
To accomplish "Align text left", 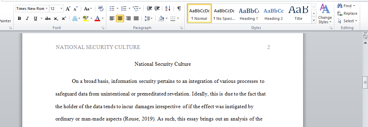I will [112, 18].
